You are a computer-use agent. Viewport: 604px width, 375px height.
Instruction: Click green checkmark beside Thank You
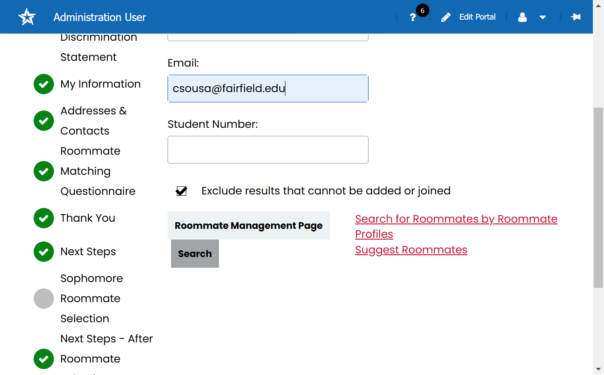44,218
